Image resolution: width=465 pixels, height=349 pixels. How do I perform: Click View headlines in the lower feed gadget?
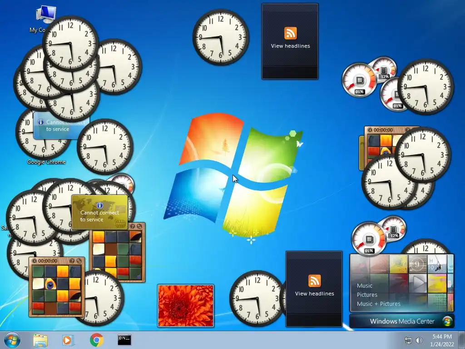pyautogui.click(x=314, y=294)
